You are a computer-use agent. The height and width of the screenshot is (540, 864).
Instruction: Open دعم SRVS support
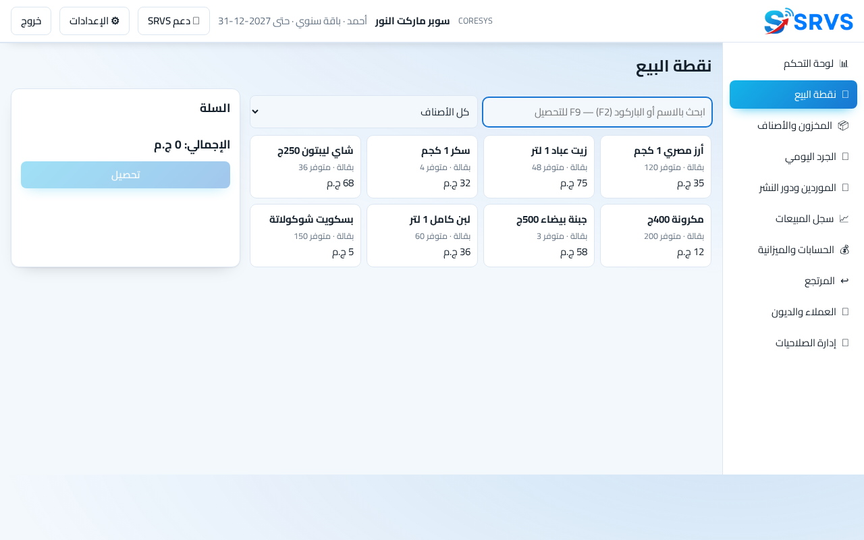pos(173,21)
